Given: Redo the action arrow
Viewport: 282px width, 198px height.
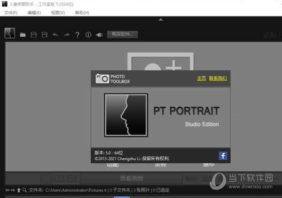Looking at the screenshot, I should point(67,34).
